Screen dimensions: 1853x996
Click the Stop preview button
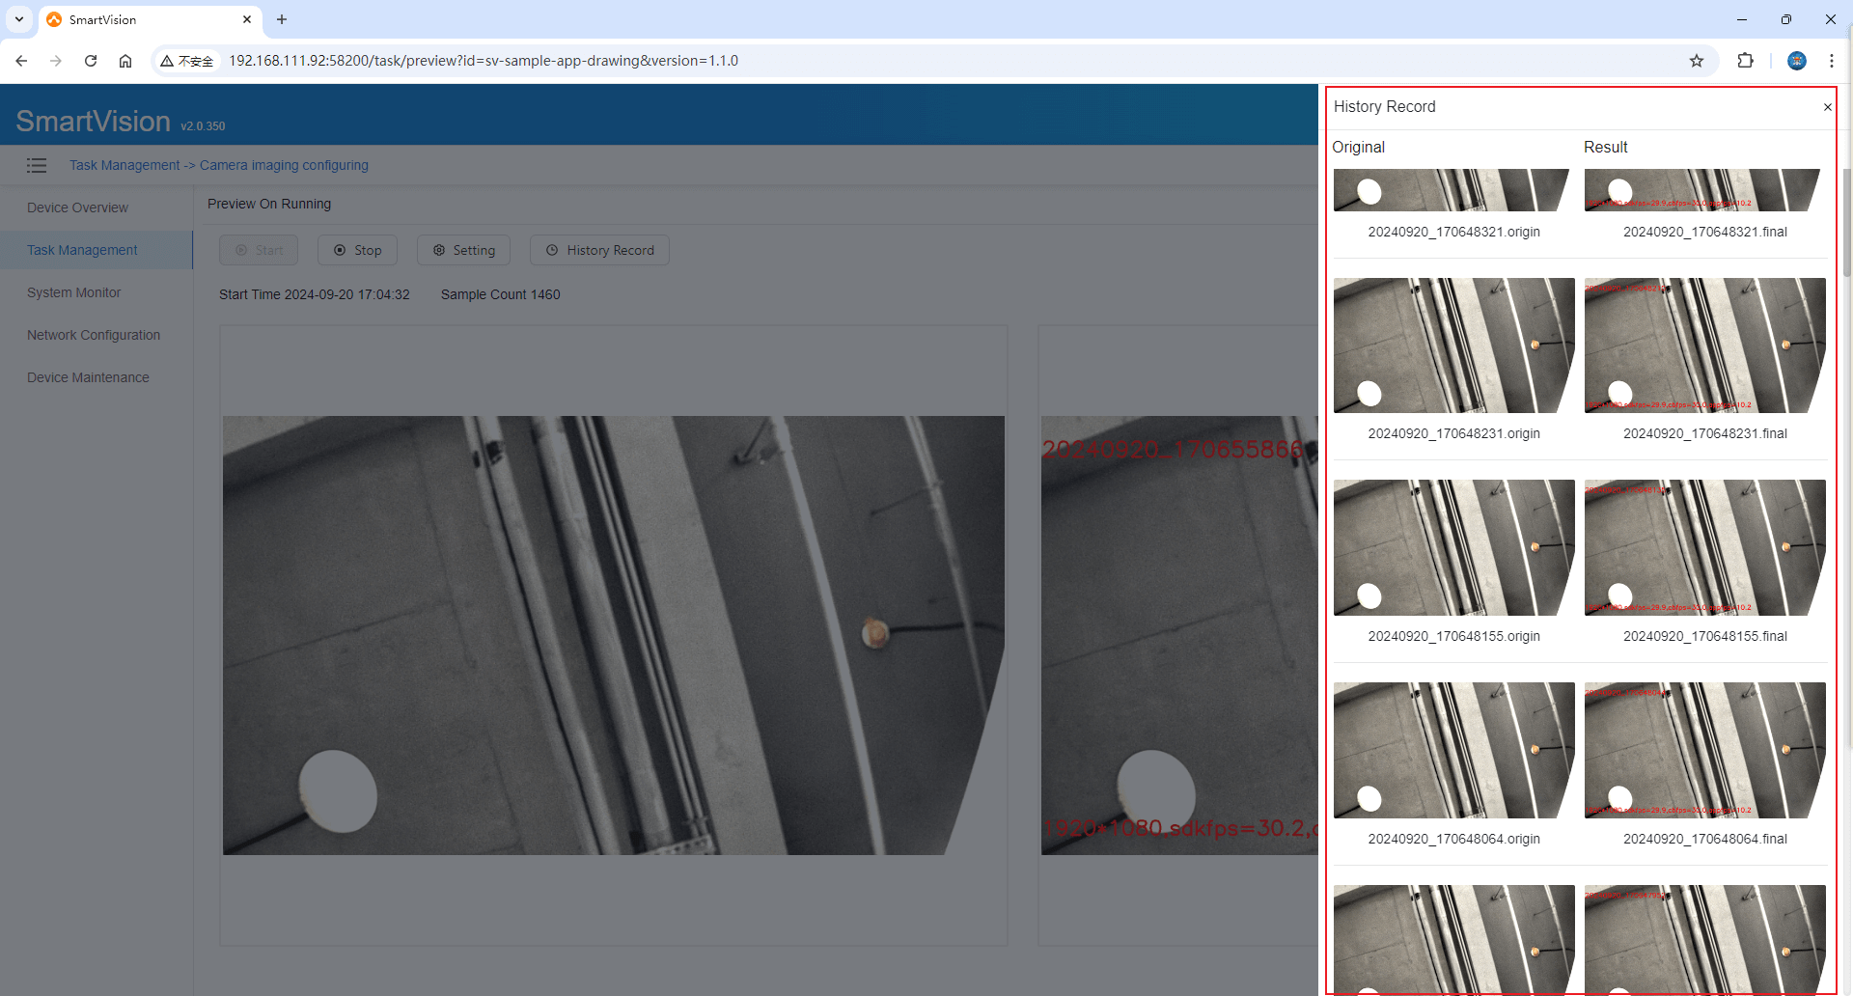[x=358, y=250]
